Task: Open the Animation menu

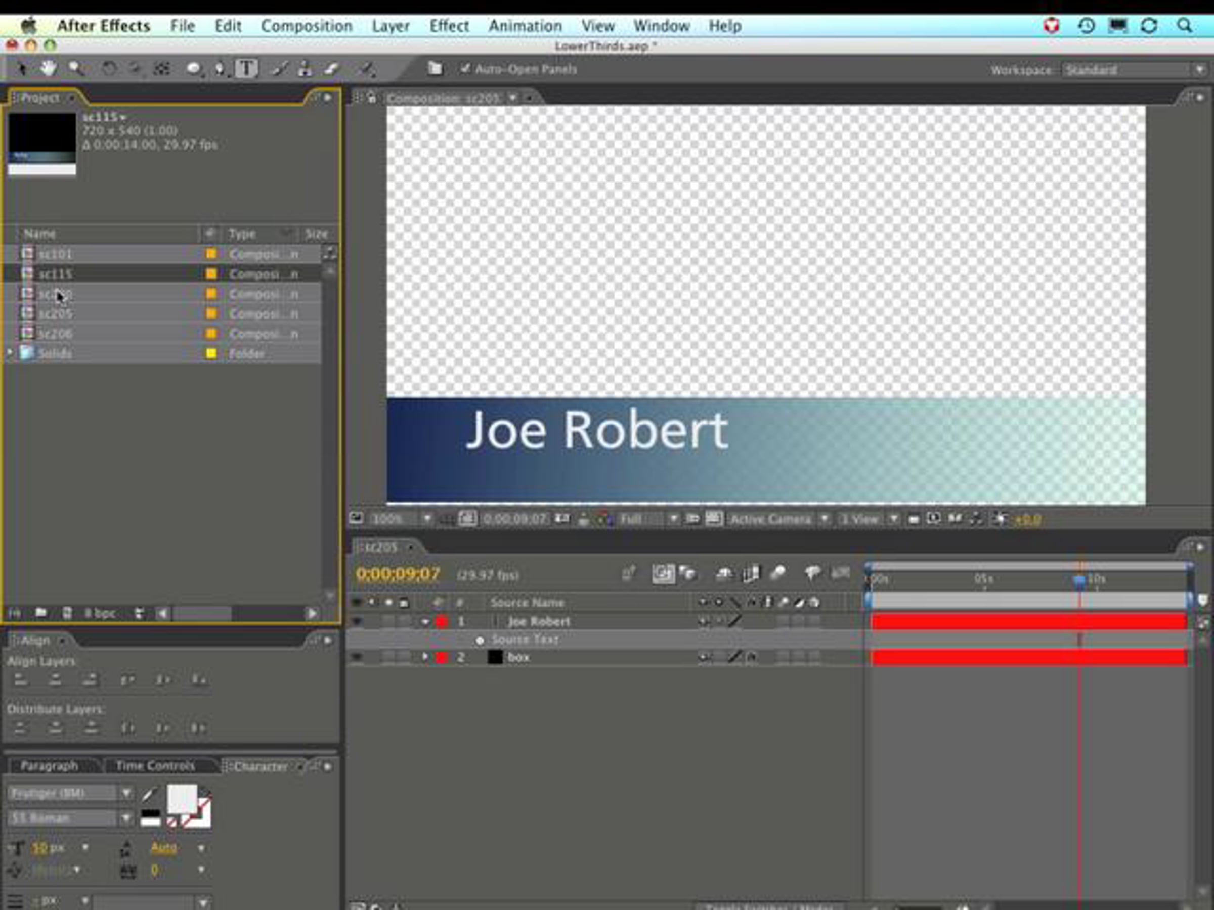Action: click(x=525, y=26)
